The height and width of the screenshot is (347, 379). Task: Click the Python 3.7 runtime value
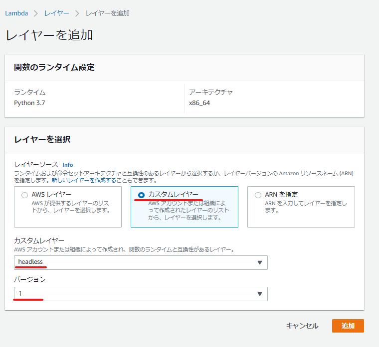click(x=29, y=103)
